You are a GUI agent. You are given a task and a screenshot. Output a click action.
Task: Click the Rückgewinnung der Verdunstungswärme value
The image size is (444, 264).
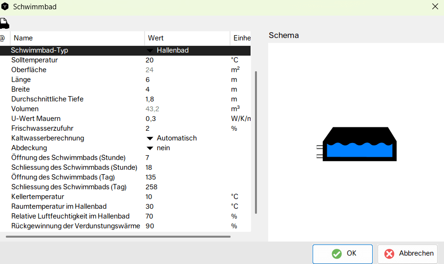click(187, 226)
